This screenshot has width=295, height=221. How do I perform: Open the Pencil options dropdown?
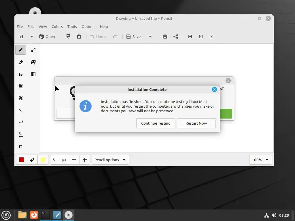pyautogui.click(x=110, y=160)
